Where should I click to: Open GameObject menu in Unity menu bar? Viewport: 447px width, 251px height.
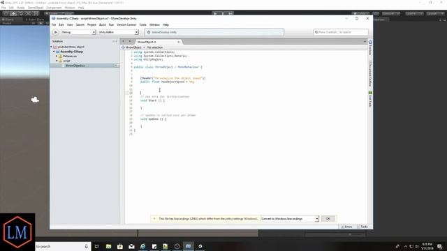pos(36,8)
